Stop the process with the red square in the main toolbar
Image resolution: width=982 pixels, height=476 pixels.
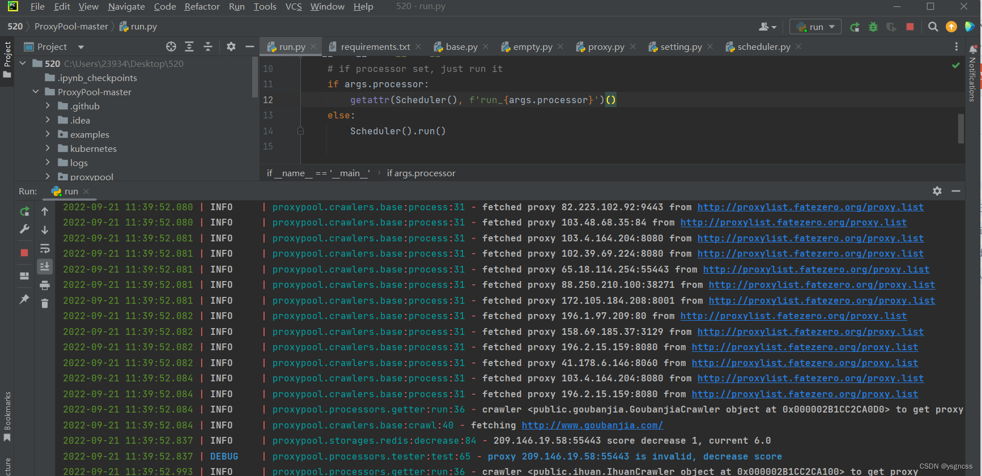(x=910, y=27)
